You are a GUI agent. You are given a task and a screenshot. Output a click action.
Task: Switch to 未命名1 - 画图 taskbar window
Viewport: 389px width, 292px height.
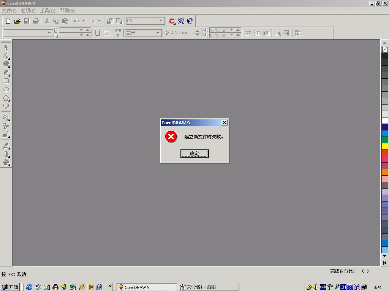click(x=209, y=287)
